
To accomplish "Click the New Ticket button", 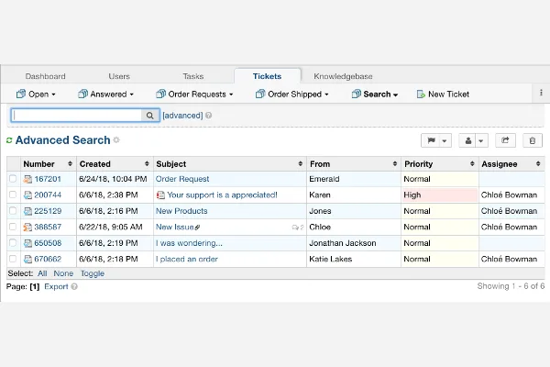I will coord(443,95).
